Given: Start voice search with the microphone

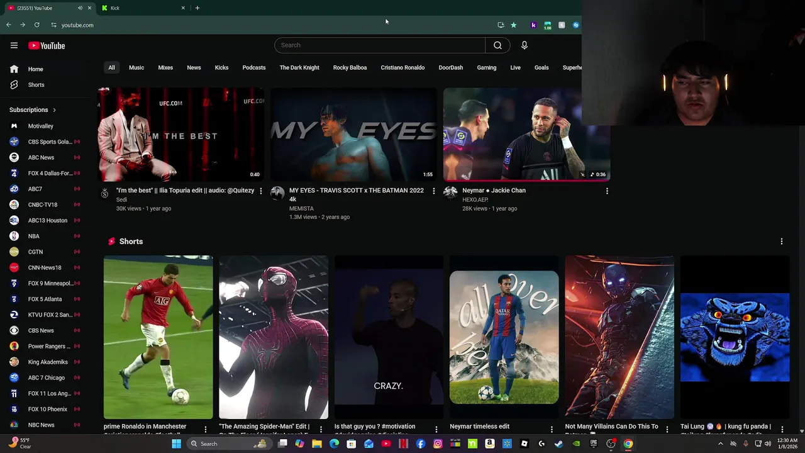Looking at the screenshot, I should 524,45.
